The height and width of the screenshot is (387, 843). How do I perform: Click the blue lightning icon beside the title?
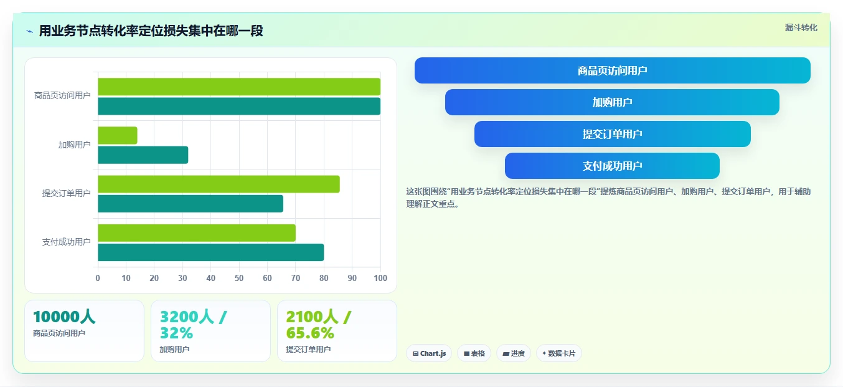click(30, 31)
